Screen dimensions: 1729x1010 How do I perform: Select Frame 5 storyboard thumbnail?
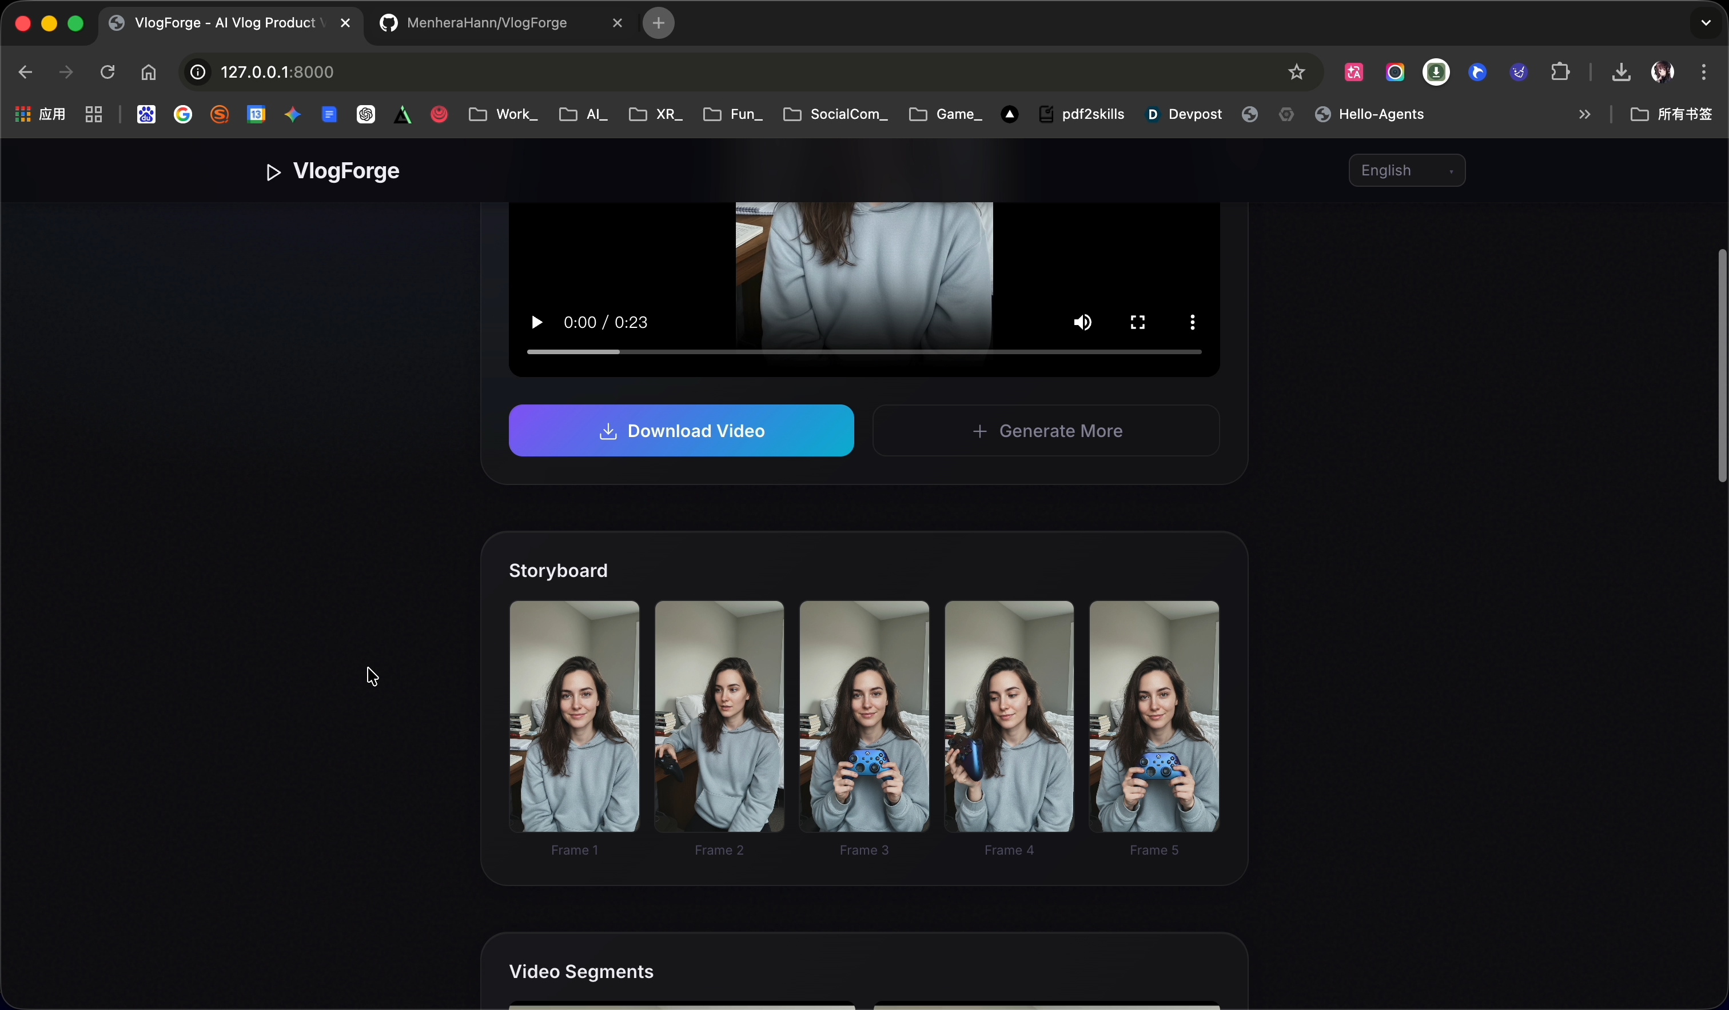click(x=1153, y=716)
